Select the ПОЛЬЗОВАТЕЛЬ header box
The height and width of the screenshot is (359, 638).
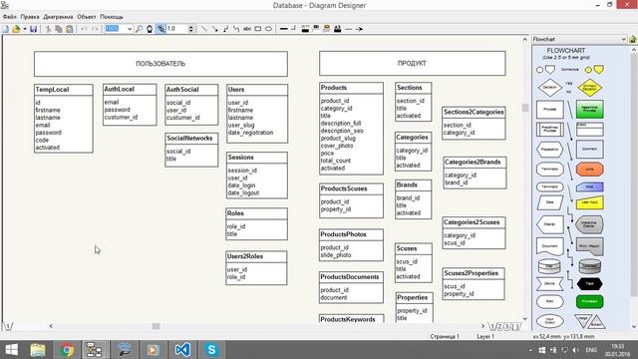(x=160, y=64)
